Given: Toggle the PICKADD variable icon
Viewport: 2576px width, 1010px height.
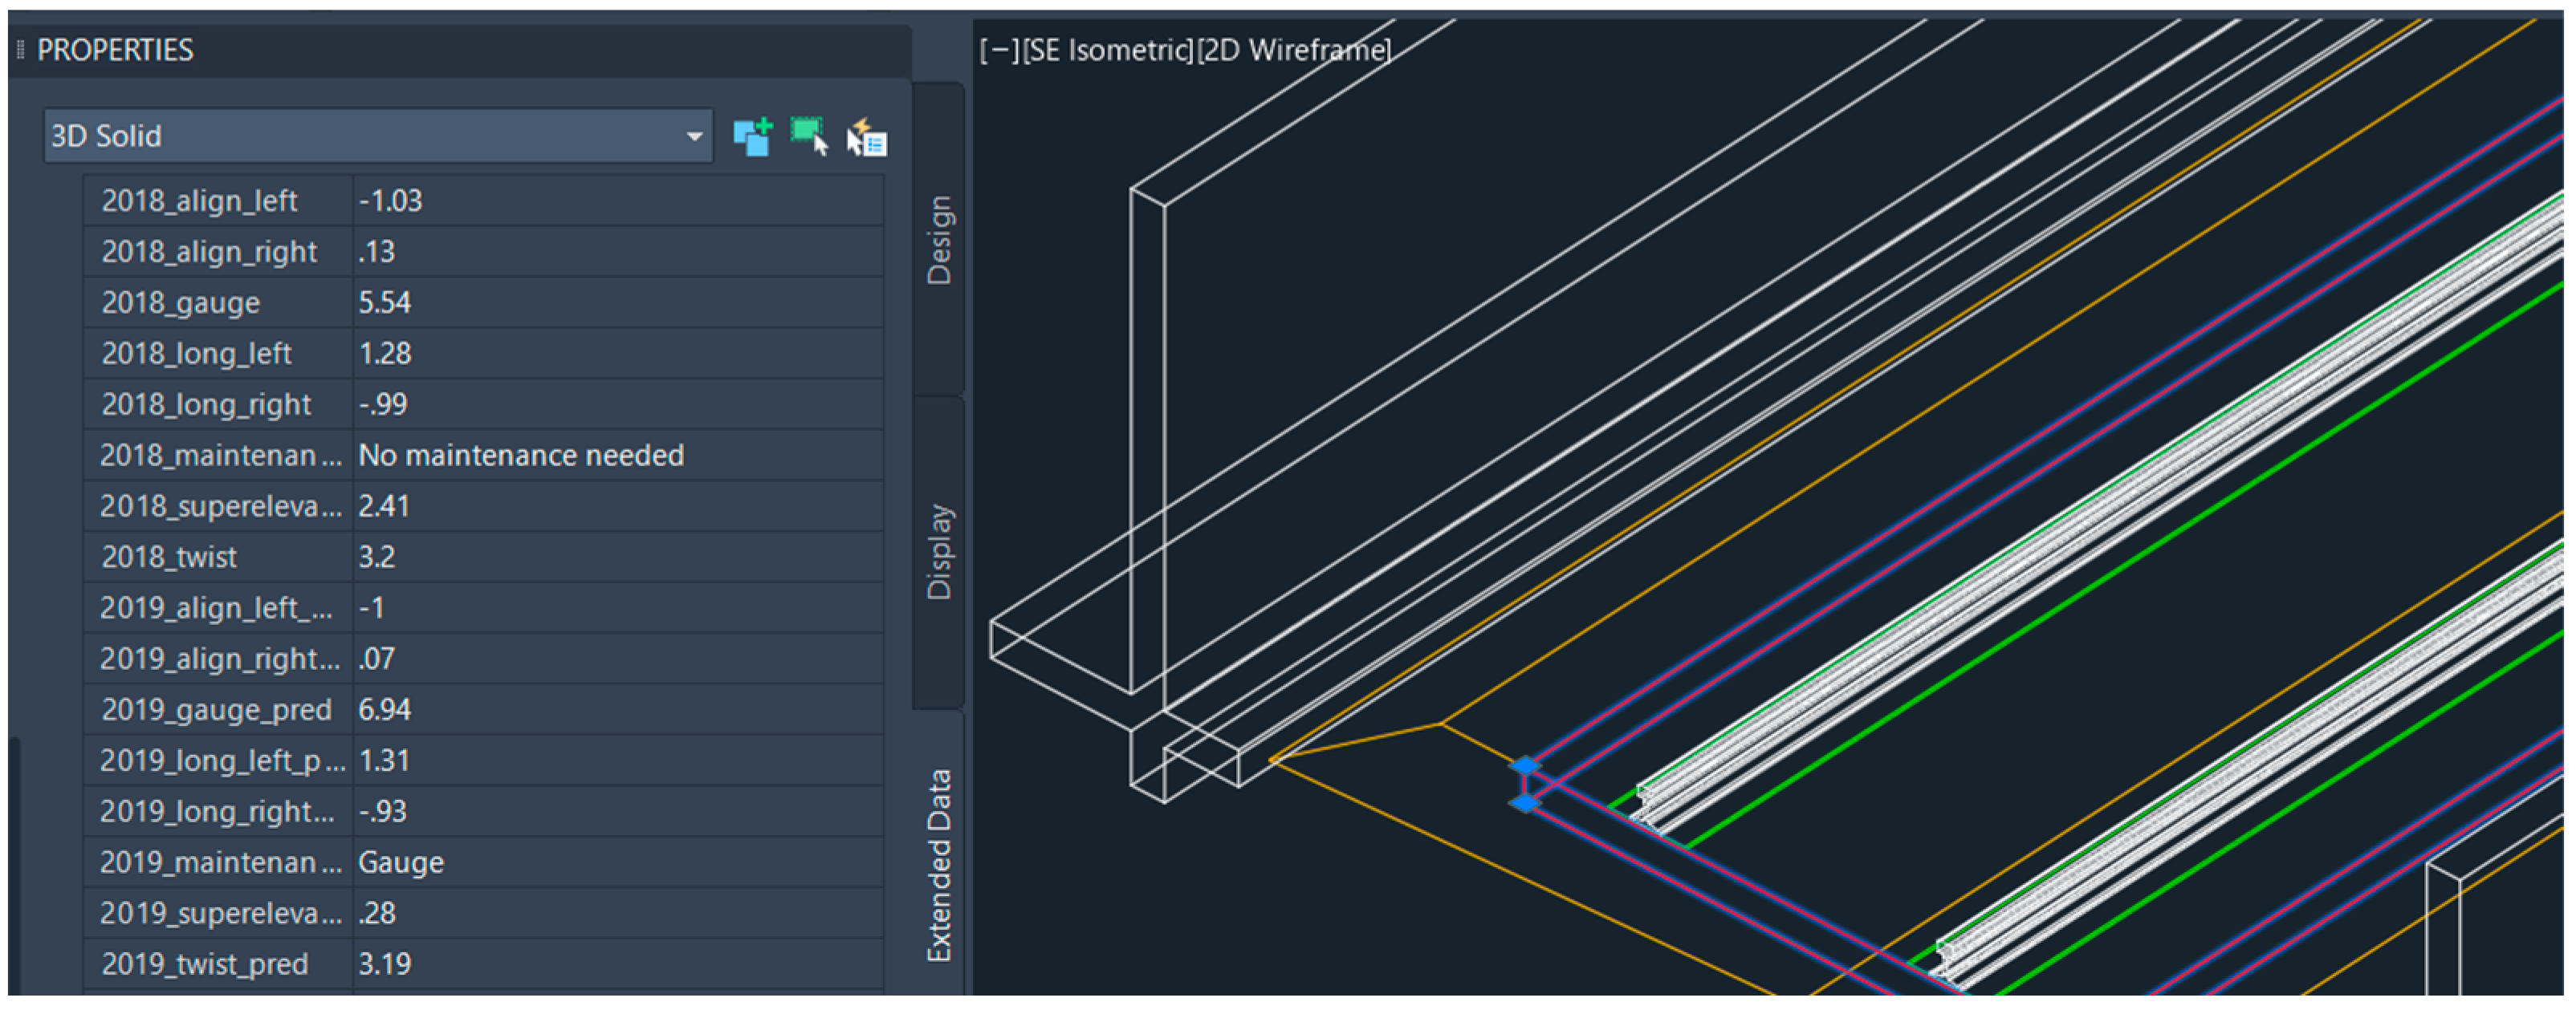Looking at the screenshot, I should 752,137.
